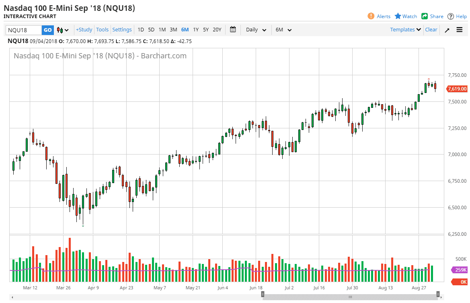
Task: Click the Clear link
Action: [431, 29]
